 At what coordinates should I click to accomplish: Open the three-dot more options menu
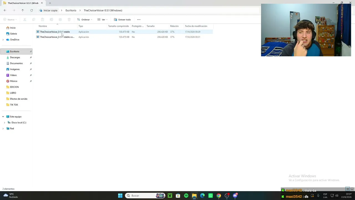coord(139,19)
